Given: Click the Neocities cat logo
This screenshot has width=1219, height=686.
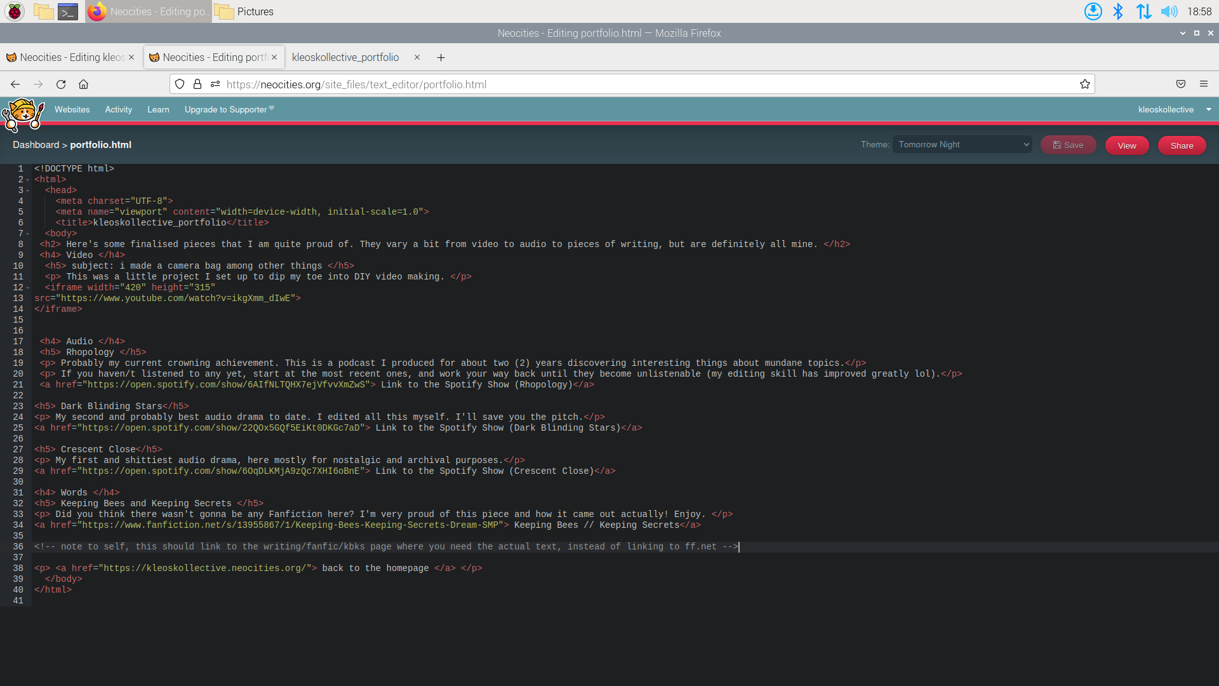Looking at the screenshot, I should [23, 114].
